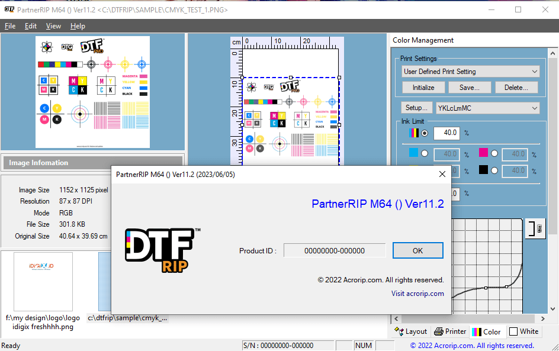The width and height of the screenshot is (559, 351).
Task: Select the left control point on the ink curve
Action: click(486, 288)
